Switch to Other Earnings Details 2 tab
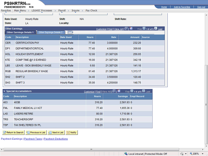The width and height of the screenshot is (208, 156). pyautogui.click(x=51, y=32)
